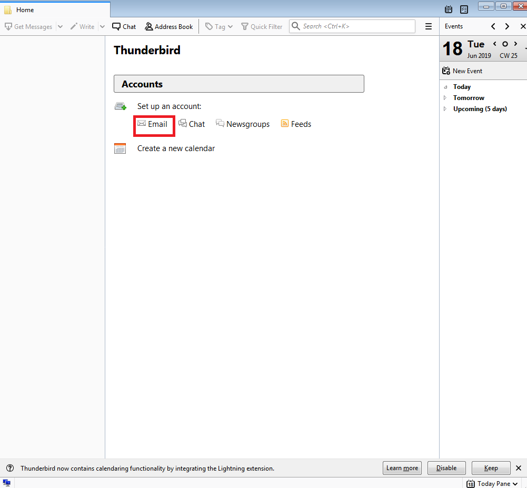The height and width of the screenshot is (488, 527).
Task: Go to previous day in mini date
Action: pos(495,44)
